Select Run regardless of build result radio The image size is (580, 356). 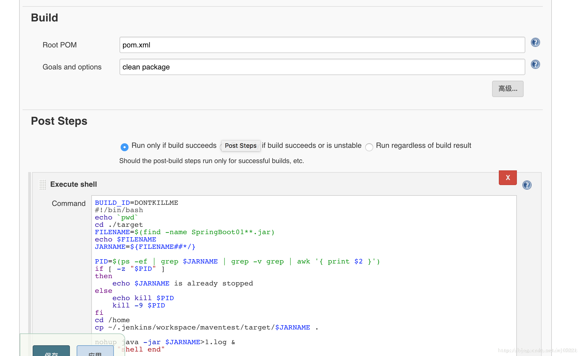click(369, 147)
